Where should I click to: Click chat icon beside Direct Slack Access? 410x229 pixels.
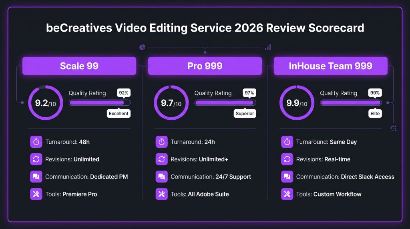pyautogui.click(x=287, y=177)
